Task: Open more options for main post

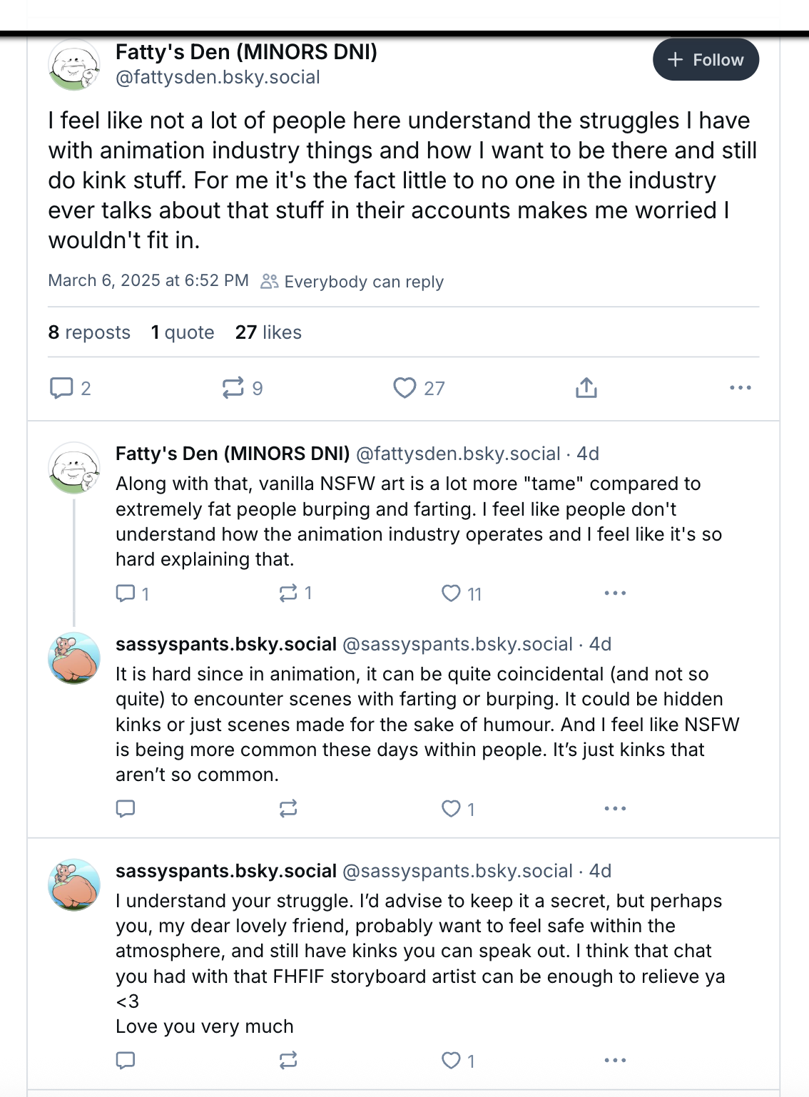Action: [740, 388]
